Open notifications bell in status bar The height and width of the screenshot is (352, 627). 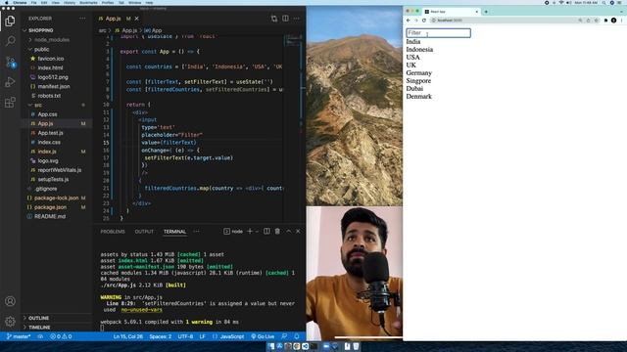point(296,336)
